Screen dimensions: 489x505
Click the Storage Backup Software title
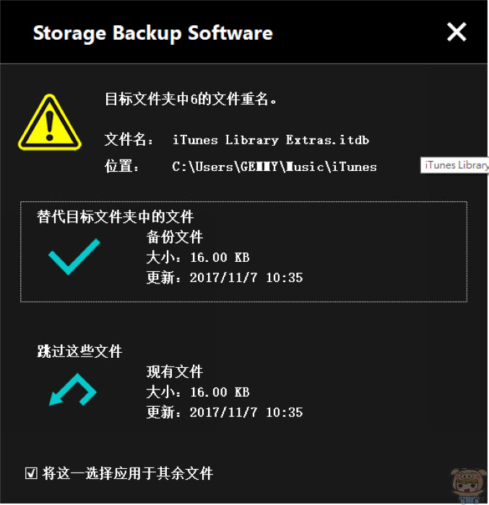(153, 33)
